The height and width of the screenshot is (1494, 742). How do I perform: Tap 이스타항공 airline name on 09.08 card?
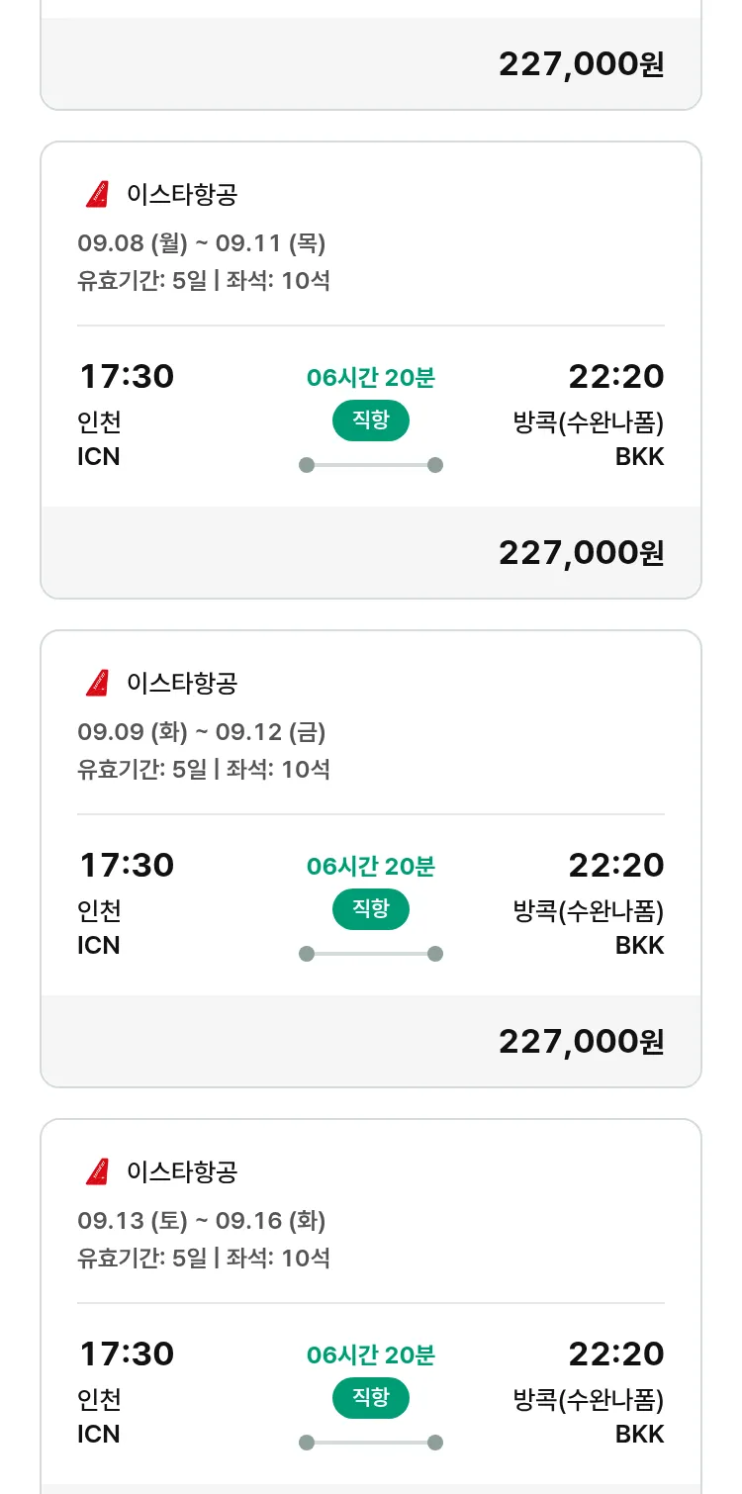click(x=182, y=194)
